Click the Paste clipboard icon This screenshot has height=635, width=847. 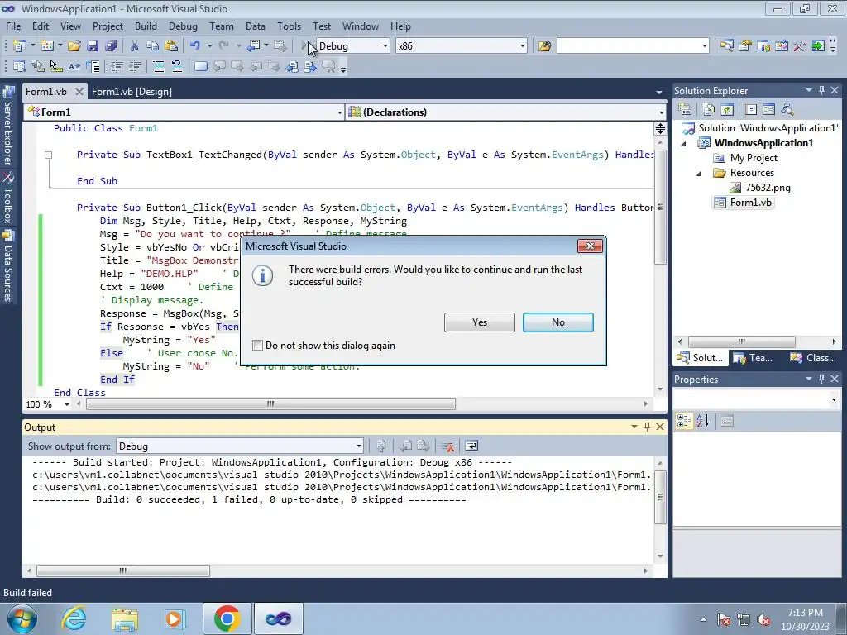tap(171, 46)
